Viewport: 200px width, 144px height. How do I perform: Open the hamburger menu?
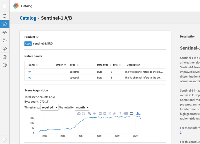tap(5, 6)
